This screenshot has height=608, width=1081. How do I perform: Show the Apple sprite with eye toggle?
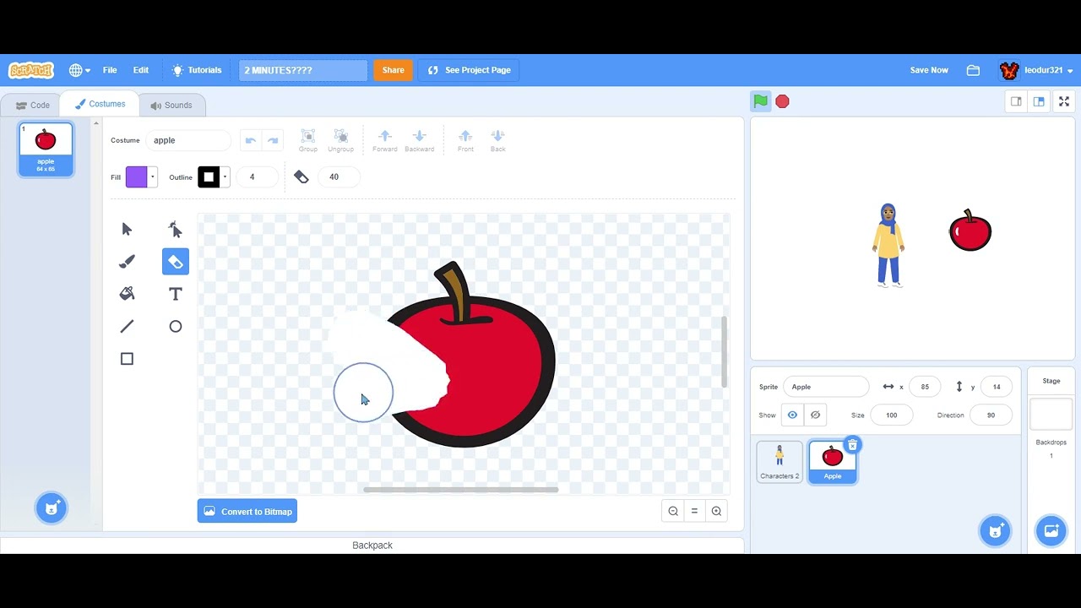792,415
